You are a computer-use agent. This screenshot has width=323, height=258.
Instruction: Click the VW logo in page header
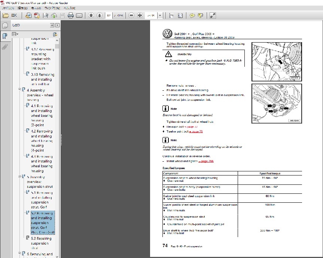(167, 34)
